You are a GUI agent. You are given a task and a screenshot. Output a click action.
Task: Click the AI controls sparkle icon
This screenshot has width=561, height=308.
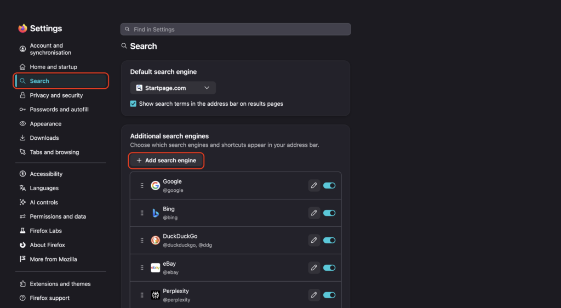point(22,202)
